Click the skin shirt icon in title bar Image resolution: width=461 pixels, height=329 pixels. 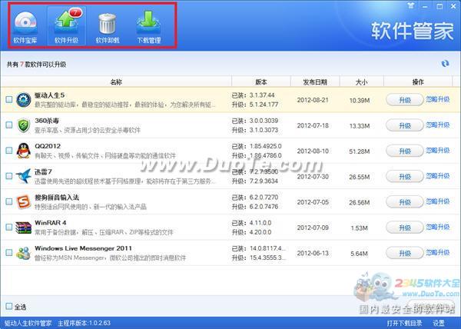click(411, 5)
